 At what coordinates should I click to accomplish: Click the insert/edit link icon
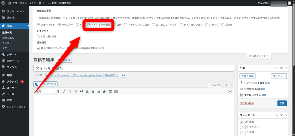(105, 91)
